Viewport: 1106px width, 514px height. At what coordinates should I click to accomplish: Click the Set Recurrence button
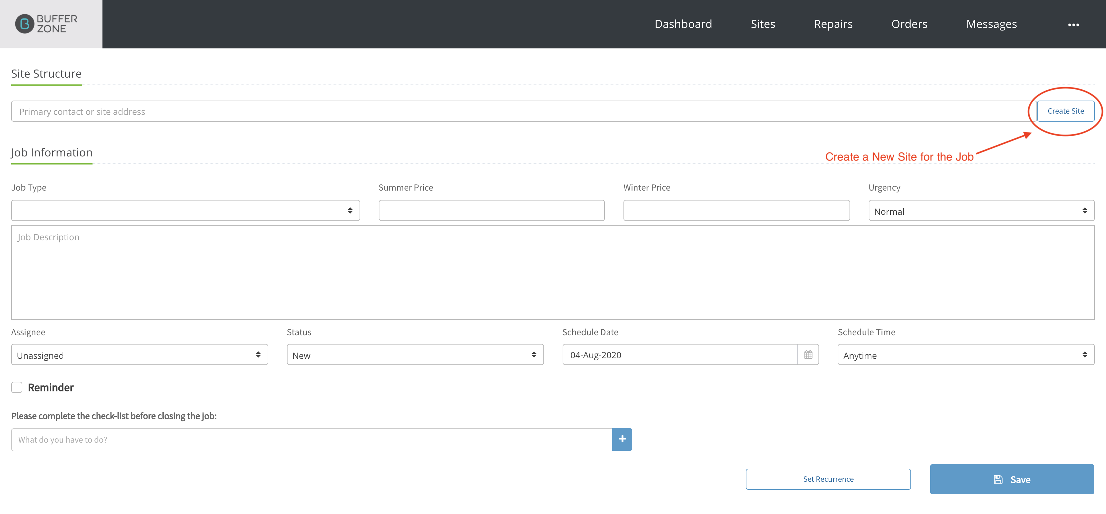tap(828, 479)
